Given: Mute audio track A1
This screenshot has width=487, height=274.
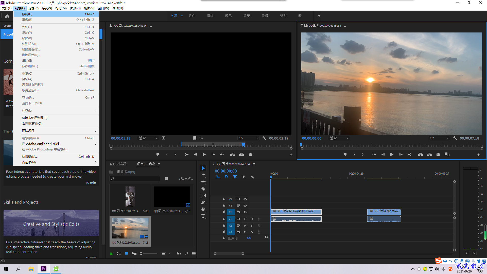Looking at the screenshot, I should 245,219.
